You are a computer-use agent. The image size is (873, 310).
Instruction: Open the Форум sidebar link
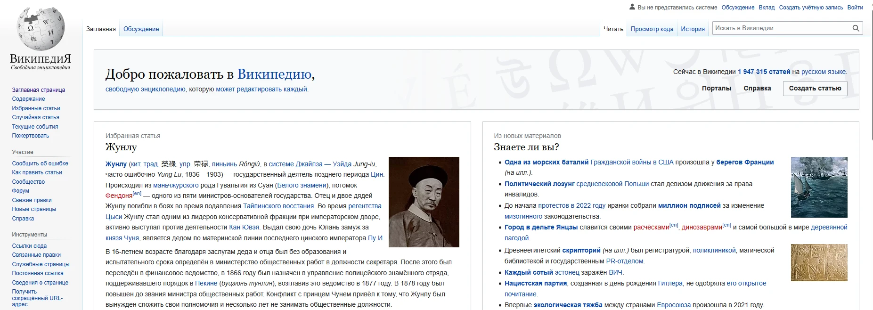[20, 191]
